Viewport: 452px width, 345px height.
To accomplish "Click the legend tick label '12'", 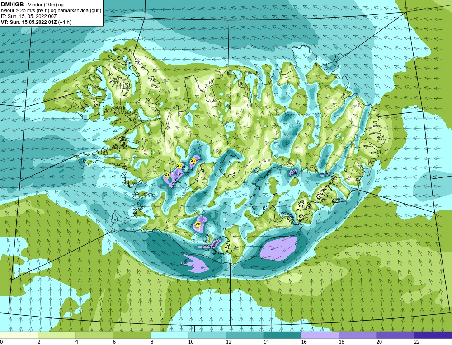I will pyautogui.click(x=229, y=342).
